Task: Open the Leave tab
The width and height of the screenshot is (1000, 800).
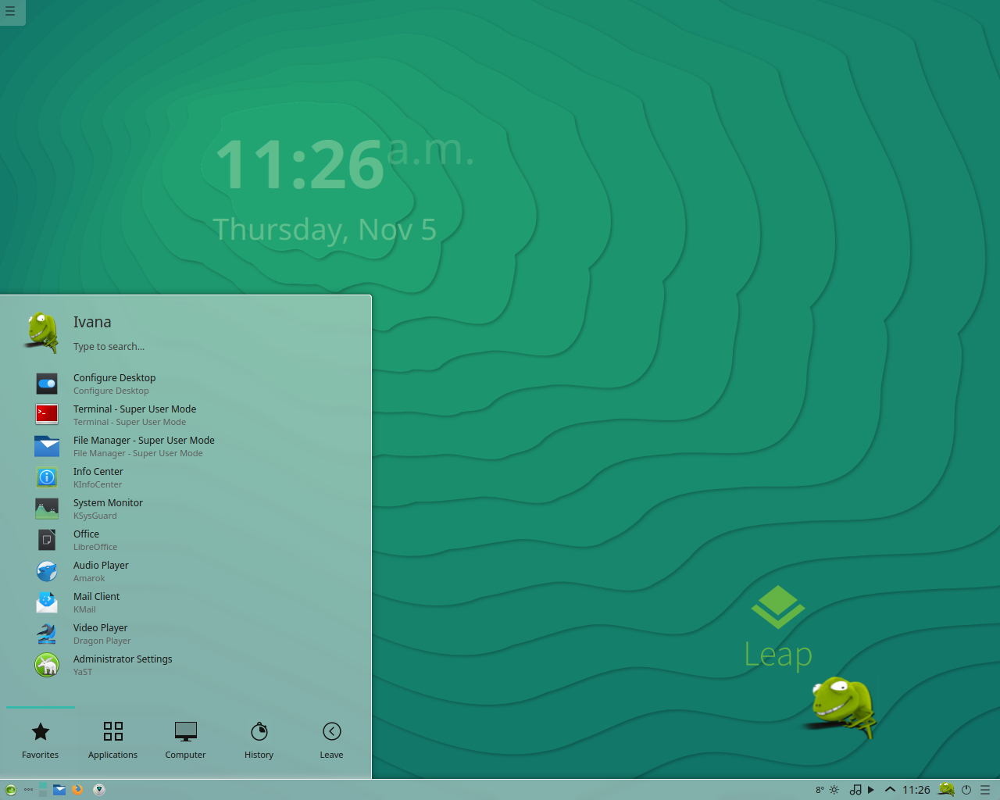Action: [x=332, y=740]
